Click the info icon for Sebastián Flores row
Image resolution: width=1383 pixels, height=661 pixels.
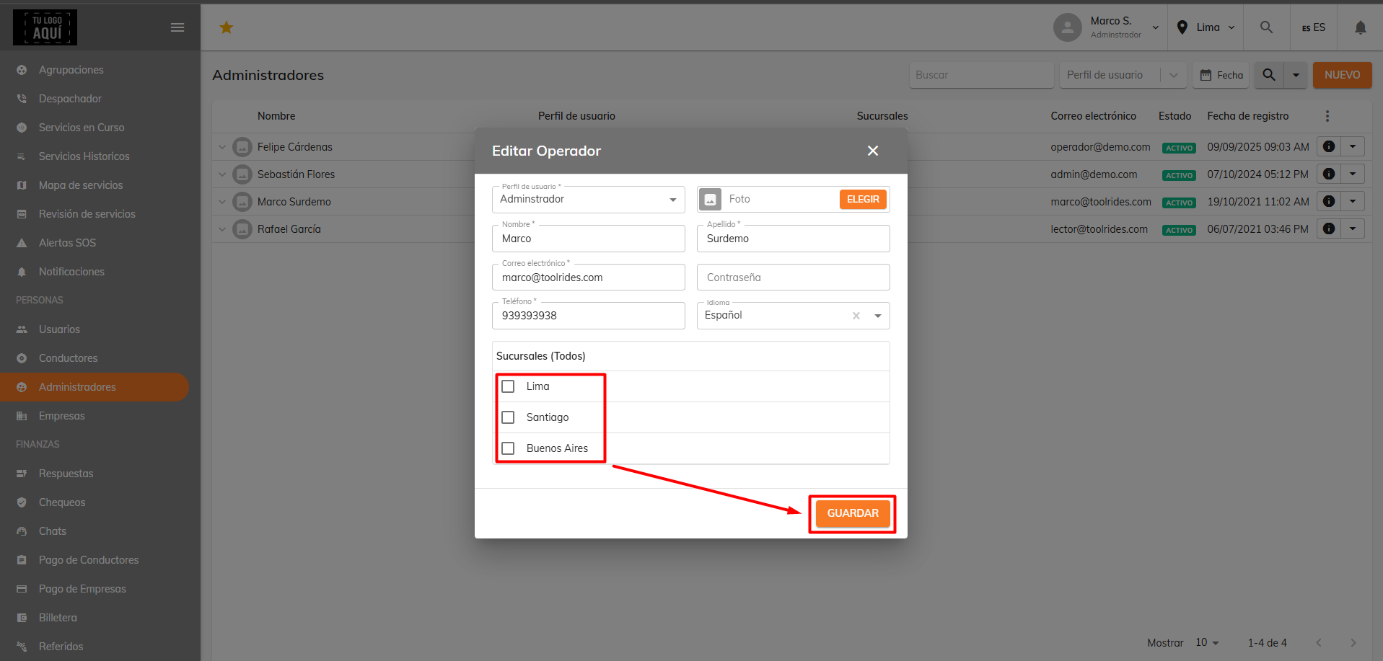click(1329, 174)
